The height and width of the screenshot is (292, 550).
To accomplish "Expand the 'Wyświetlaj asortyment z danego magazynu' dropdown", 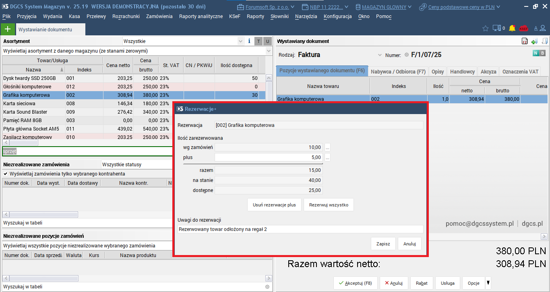I will 269,51.
